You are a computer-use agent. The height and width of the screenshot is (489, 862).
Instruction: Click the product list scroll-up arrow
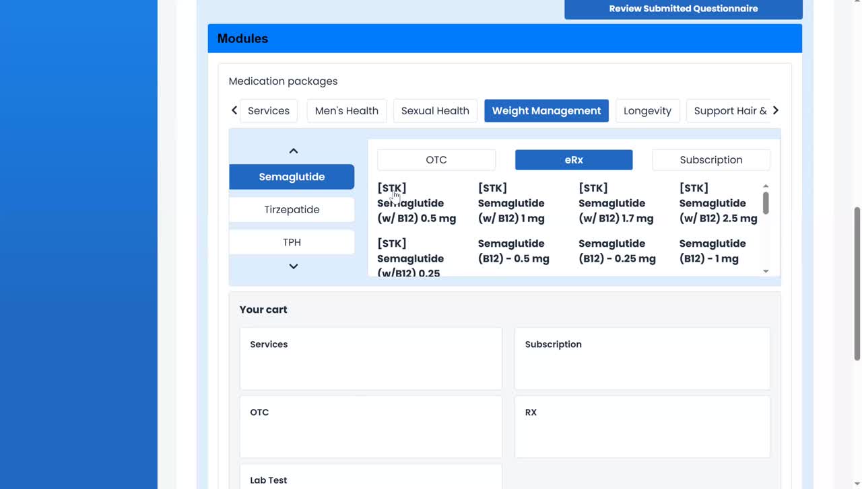(766, 186)
